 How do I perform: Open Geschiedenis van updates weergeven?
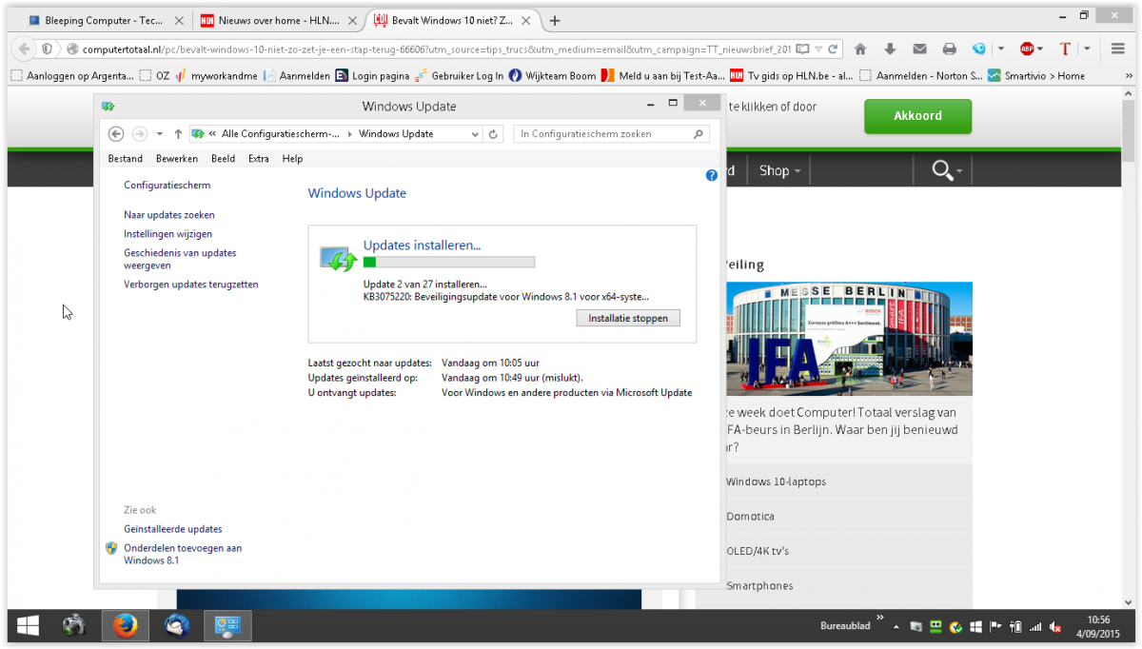tap(180, 259)
